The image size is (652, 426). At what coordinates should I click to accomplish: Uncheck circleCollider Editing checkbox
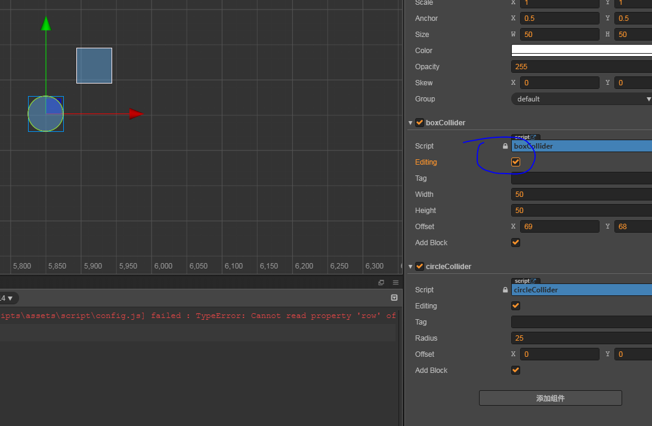pos(515,305)
